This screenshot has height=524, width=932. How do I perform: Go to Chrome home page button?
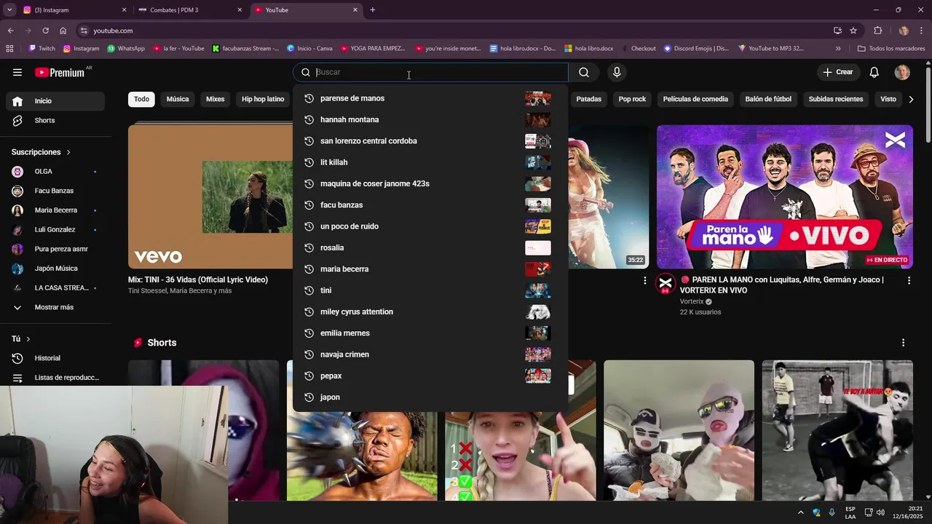(x=63, y=31)
